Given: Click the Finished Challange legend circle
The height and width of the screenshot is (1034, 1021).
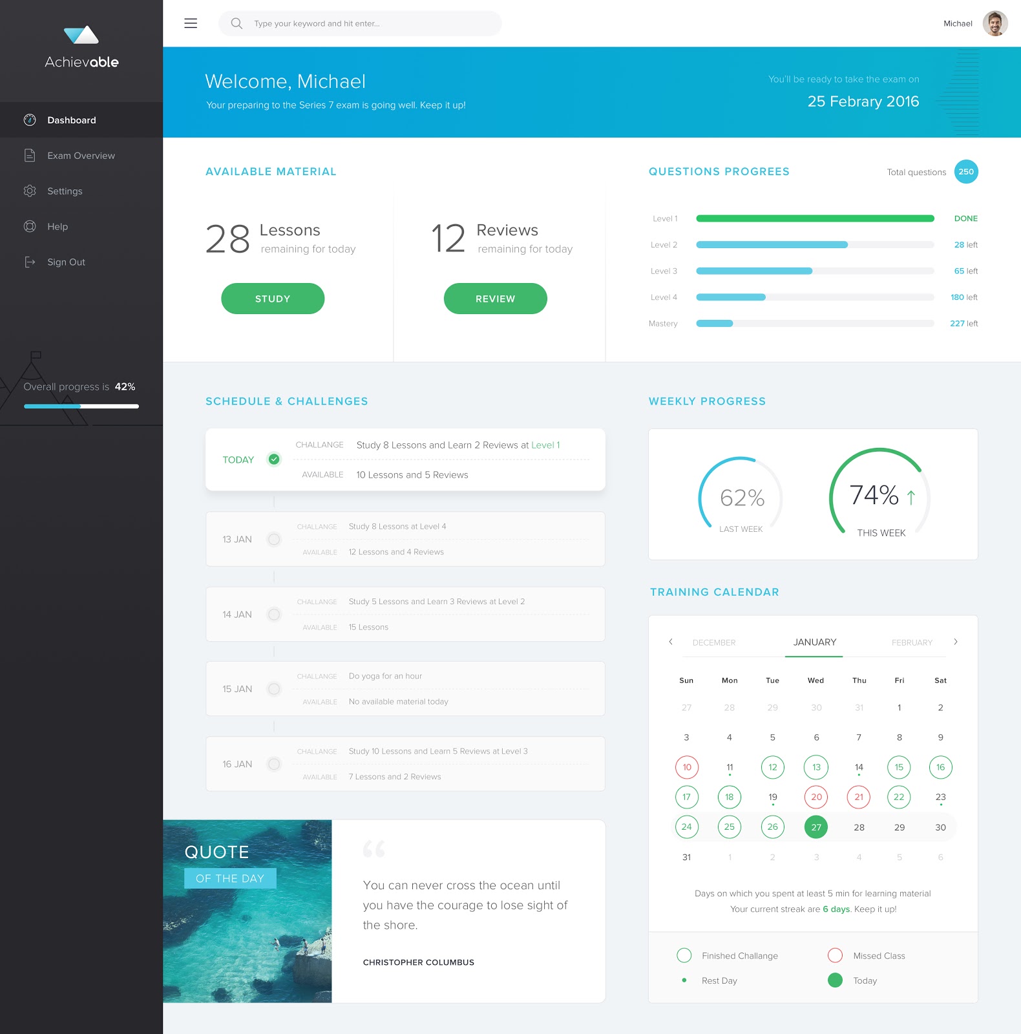Looking at the screenshot, I should click(x=684, y=955).
